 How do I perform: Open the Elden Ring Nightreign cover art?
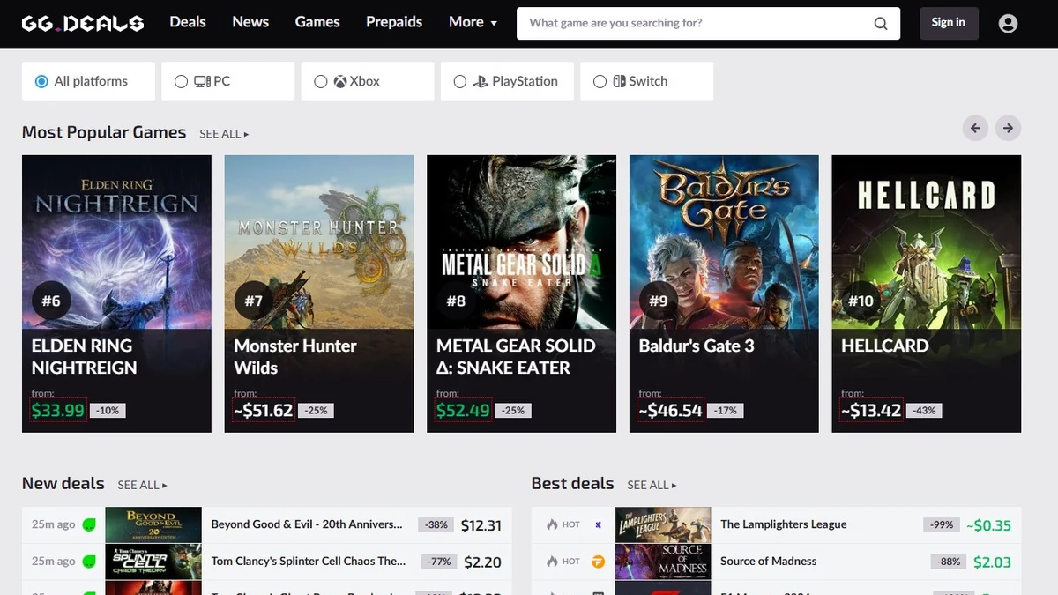(x=116, y=242)
